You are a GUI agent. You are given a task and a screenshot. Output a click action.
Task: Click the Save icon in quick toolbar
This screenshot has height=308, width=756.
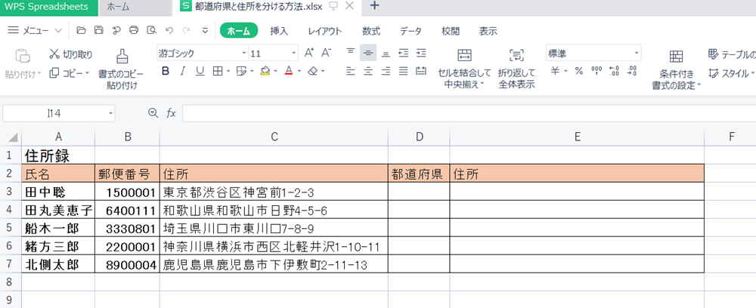[98, 31]
